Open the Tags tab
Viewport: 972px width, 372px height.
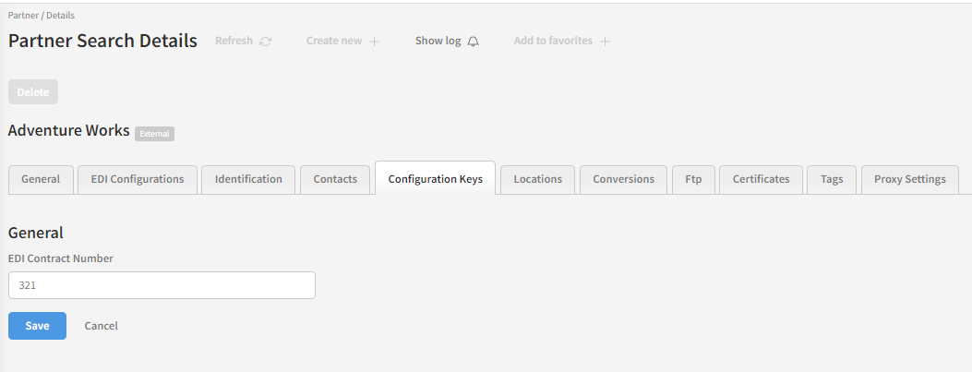(832, 179)
